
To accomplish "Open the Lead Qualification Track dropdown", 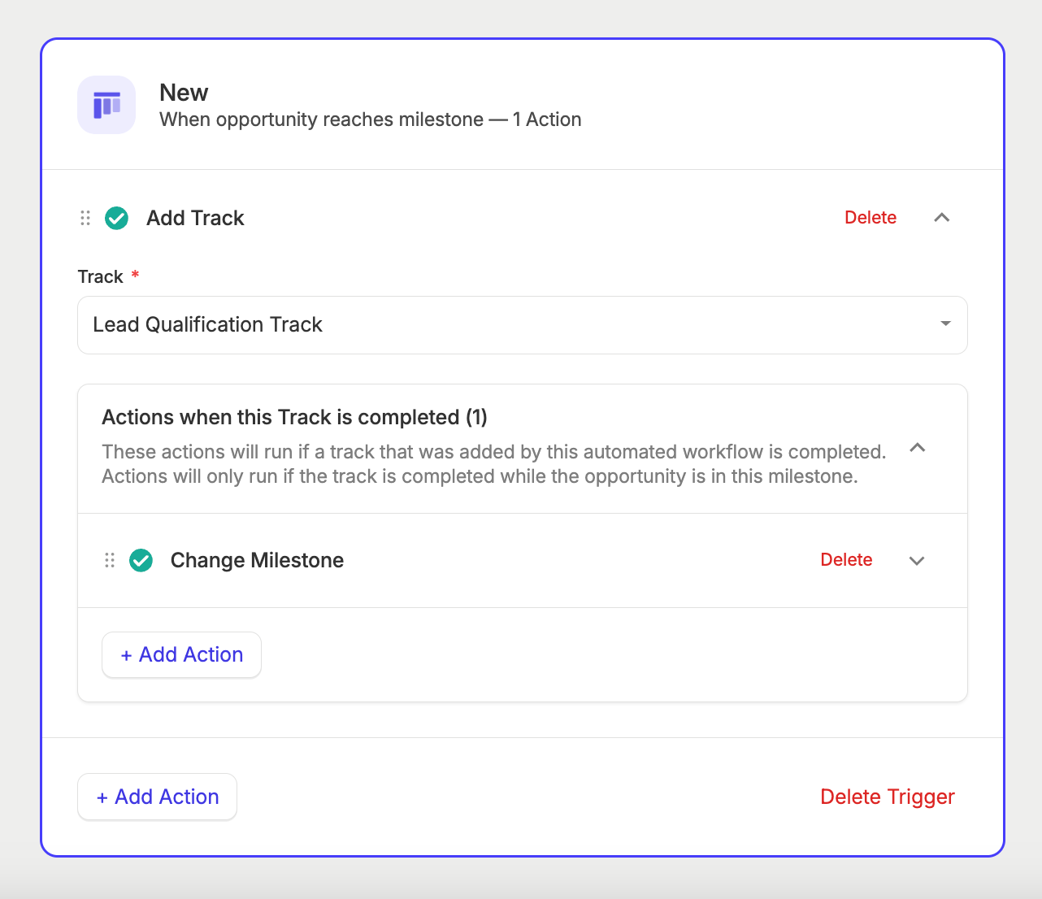I will (x=523, y=325).
